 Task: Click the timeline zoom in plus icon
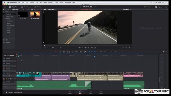tap(116, 51)
